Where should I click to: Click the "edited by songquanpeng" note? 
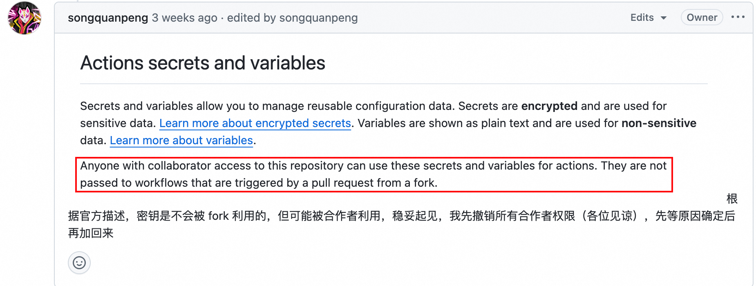tap(292, 18)
